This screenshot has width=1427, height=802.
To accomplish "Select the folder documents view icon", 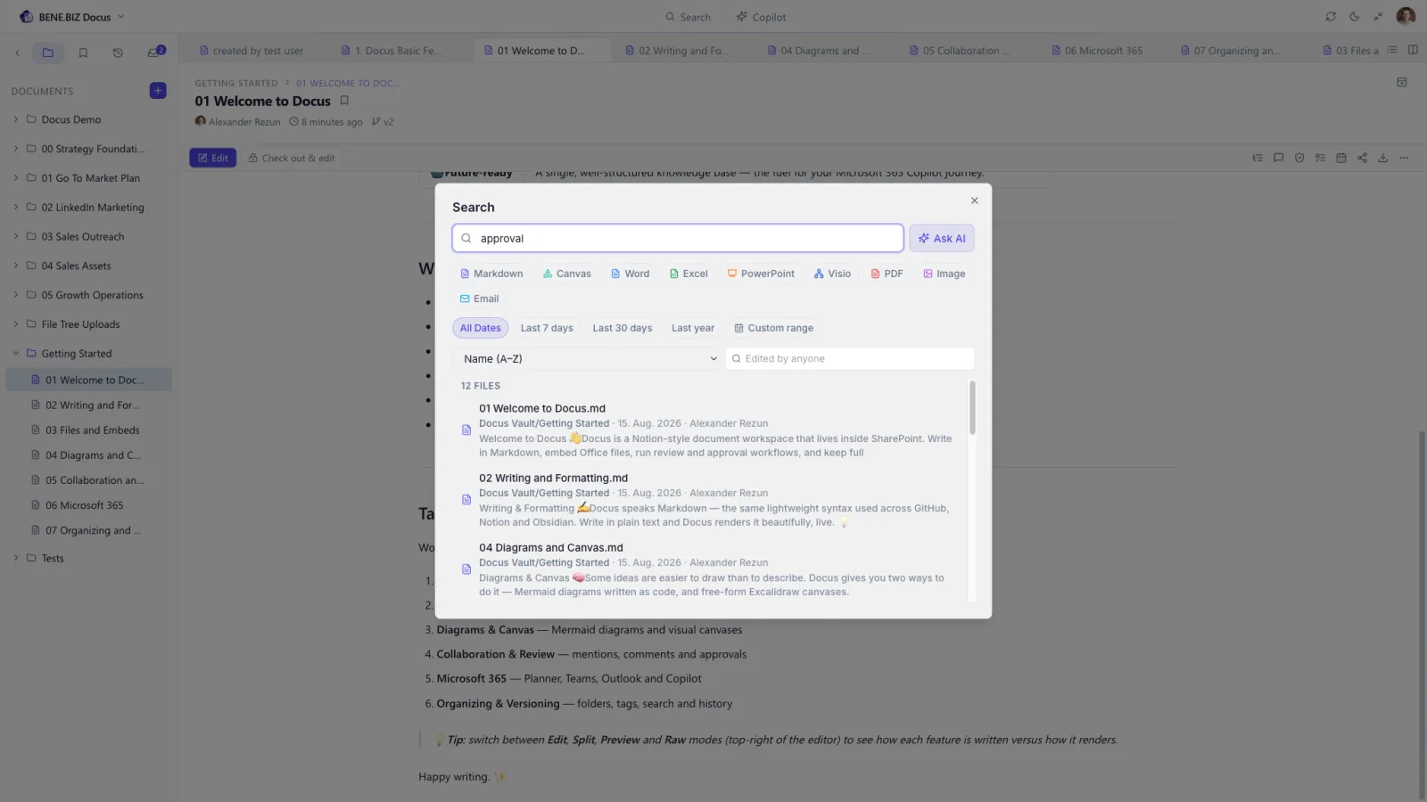I will click(48, 53).
